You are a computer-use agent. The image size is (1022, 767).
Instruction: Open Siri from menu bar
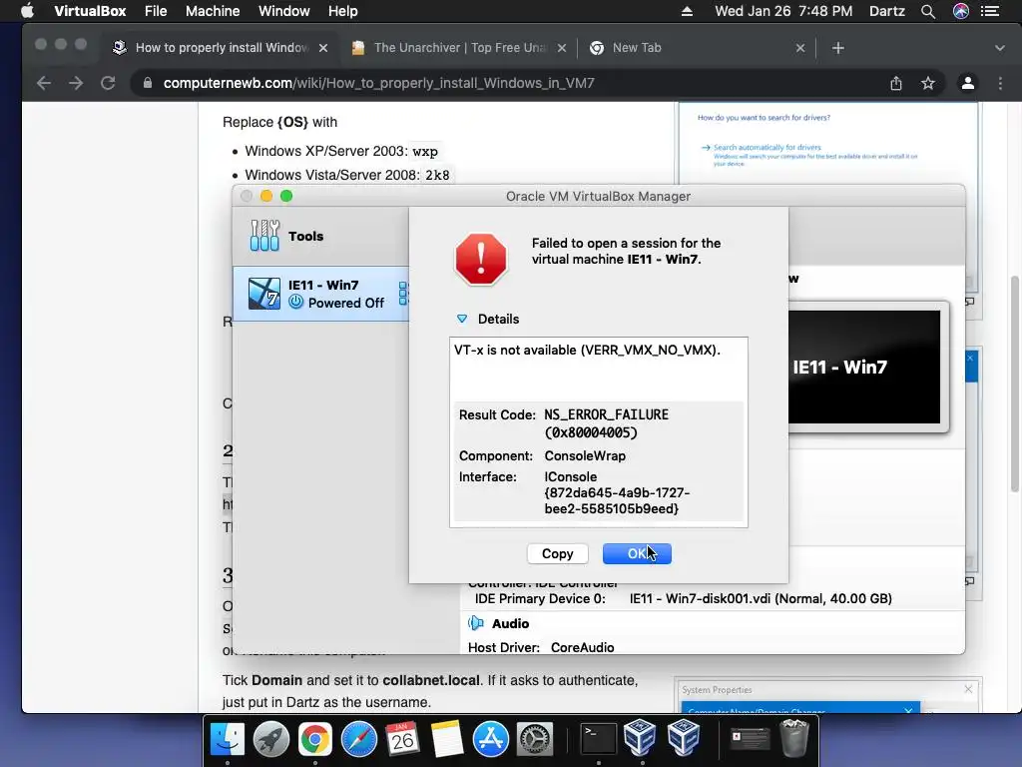(x=961, y=11)
